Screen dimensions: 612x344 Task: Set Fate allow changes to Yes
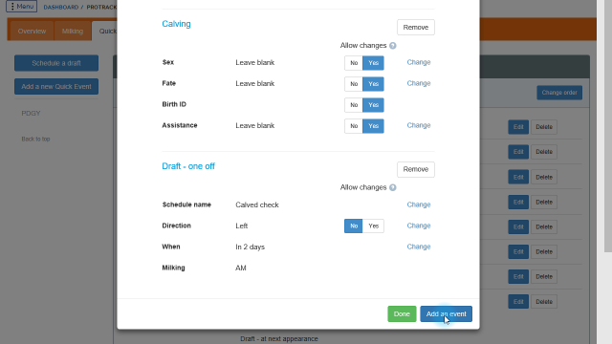click(x=374, y=84)
